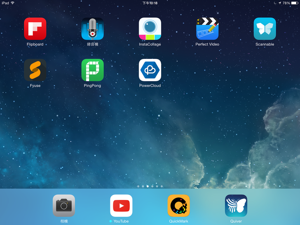Viewport: 300px width, 225px height.
Task: Tap the 下午10:18 clock in status bar
Action: click(150, 3)
